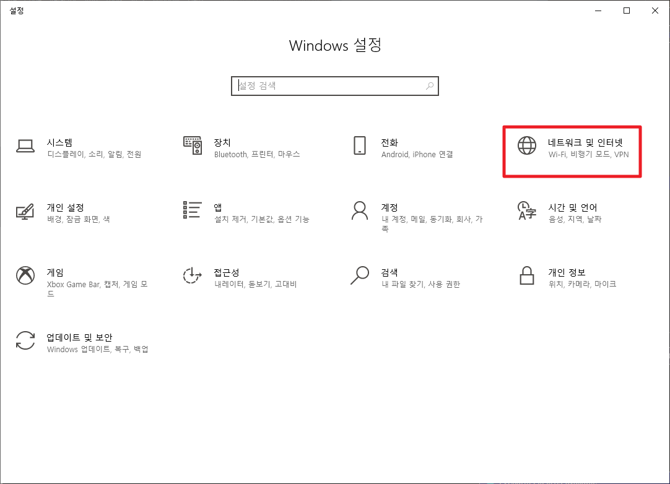
Task: Click the text 내 파일 찾기, 사용 권한
Action: click(420, 284)
